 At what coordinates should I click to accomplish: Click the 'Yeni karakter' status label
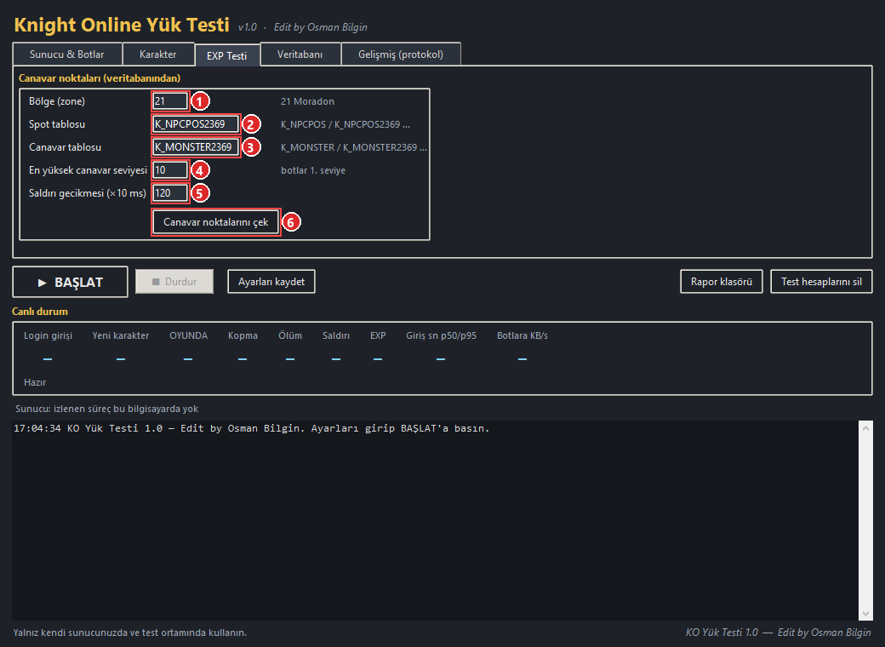click(121, 335)
